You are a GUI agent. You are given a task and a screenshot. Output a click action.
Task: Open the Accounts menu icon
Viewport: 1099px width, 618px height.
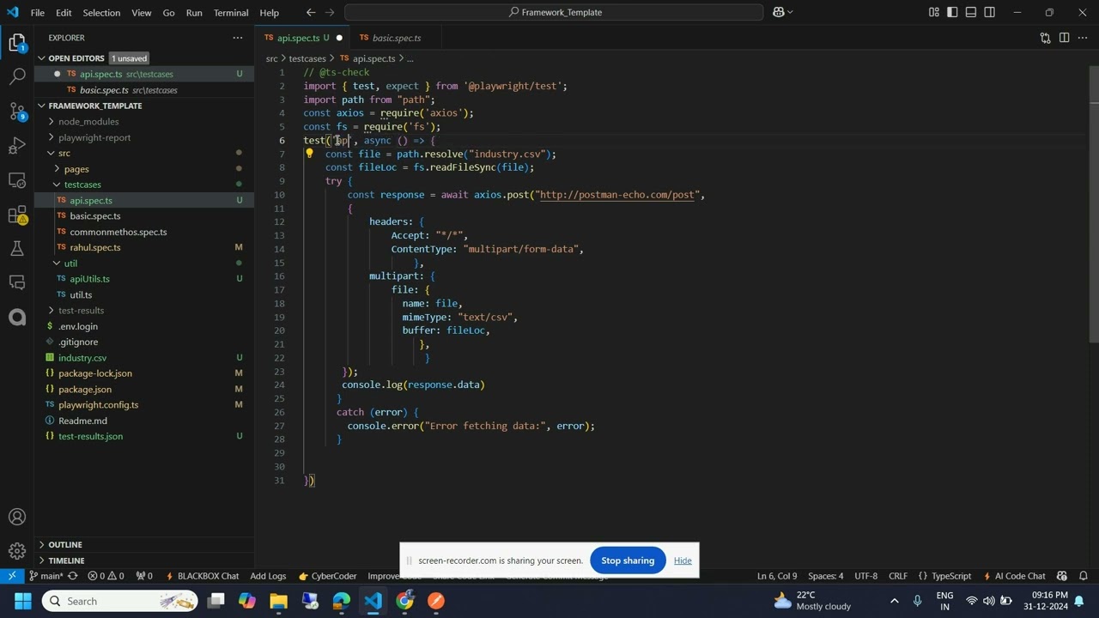point(17,517)
